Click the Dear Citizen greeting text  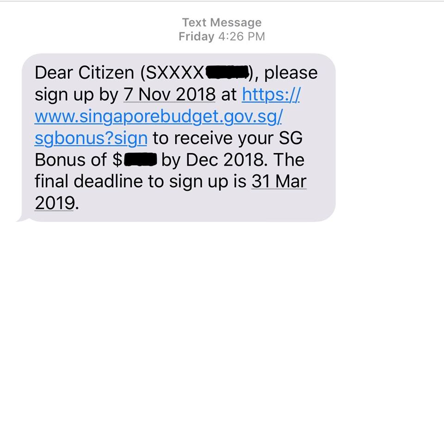tap(84, 73)
